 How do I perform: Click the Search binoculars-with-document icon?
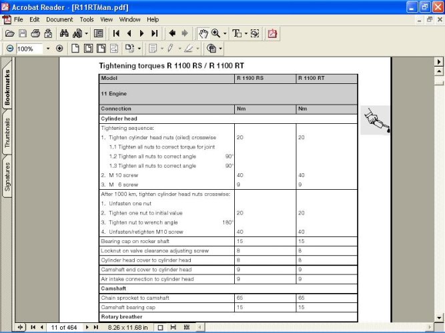click(77, 33)
